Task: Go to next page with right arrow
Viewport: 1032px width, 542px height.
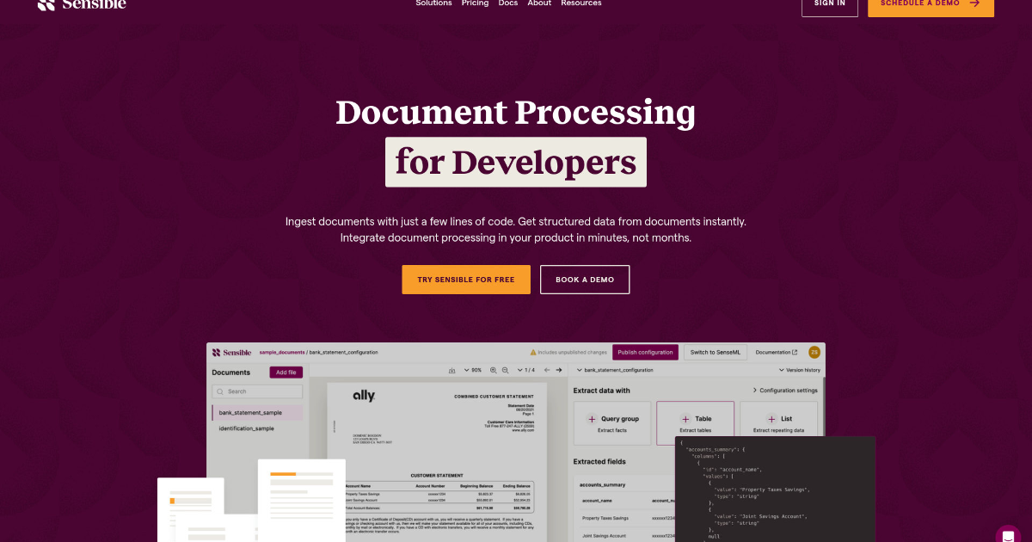Action: pos(559,370)
